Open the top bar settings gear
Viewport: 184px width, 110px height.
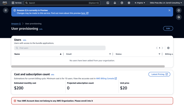[x=129, y=3]
